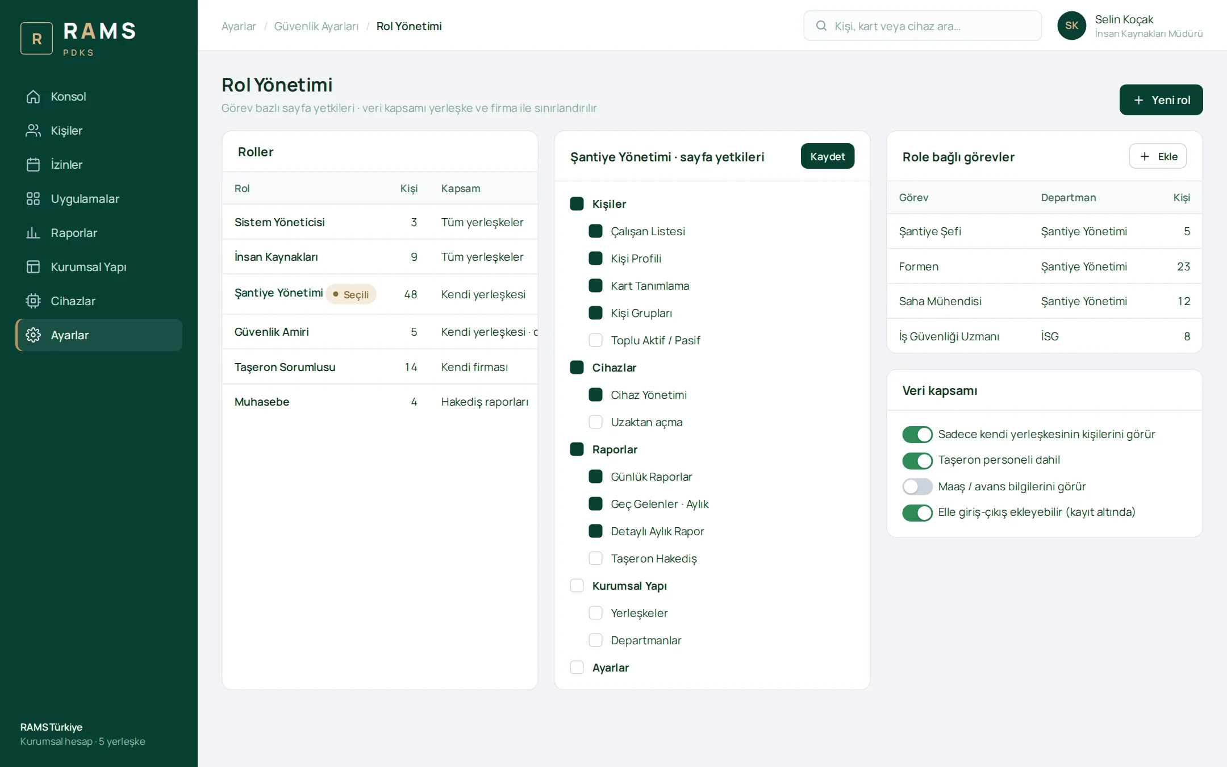Go to Güvenlik Ayarları breadcrumb

[x=316, y=26]
